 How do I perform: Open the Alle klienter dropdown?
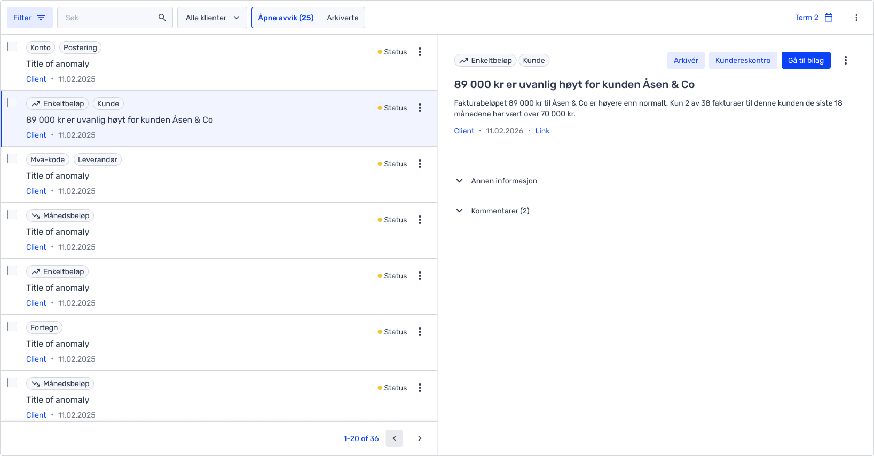[x=212, y=18]
